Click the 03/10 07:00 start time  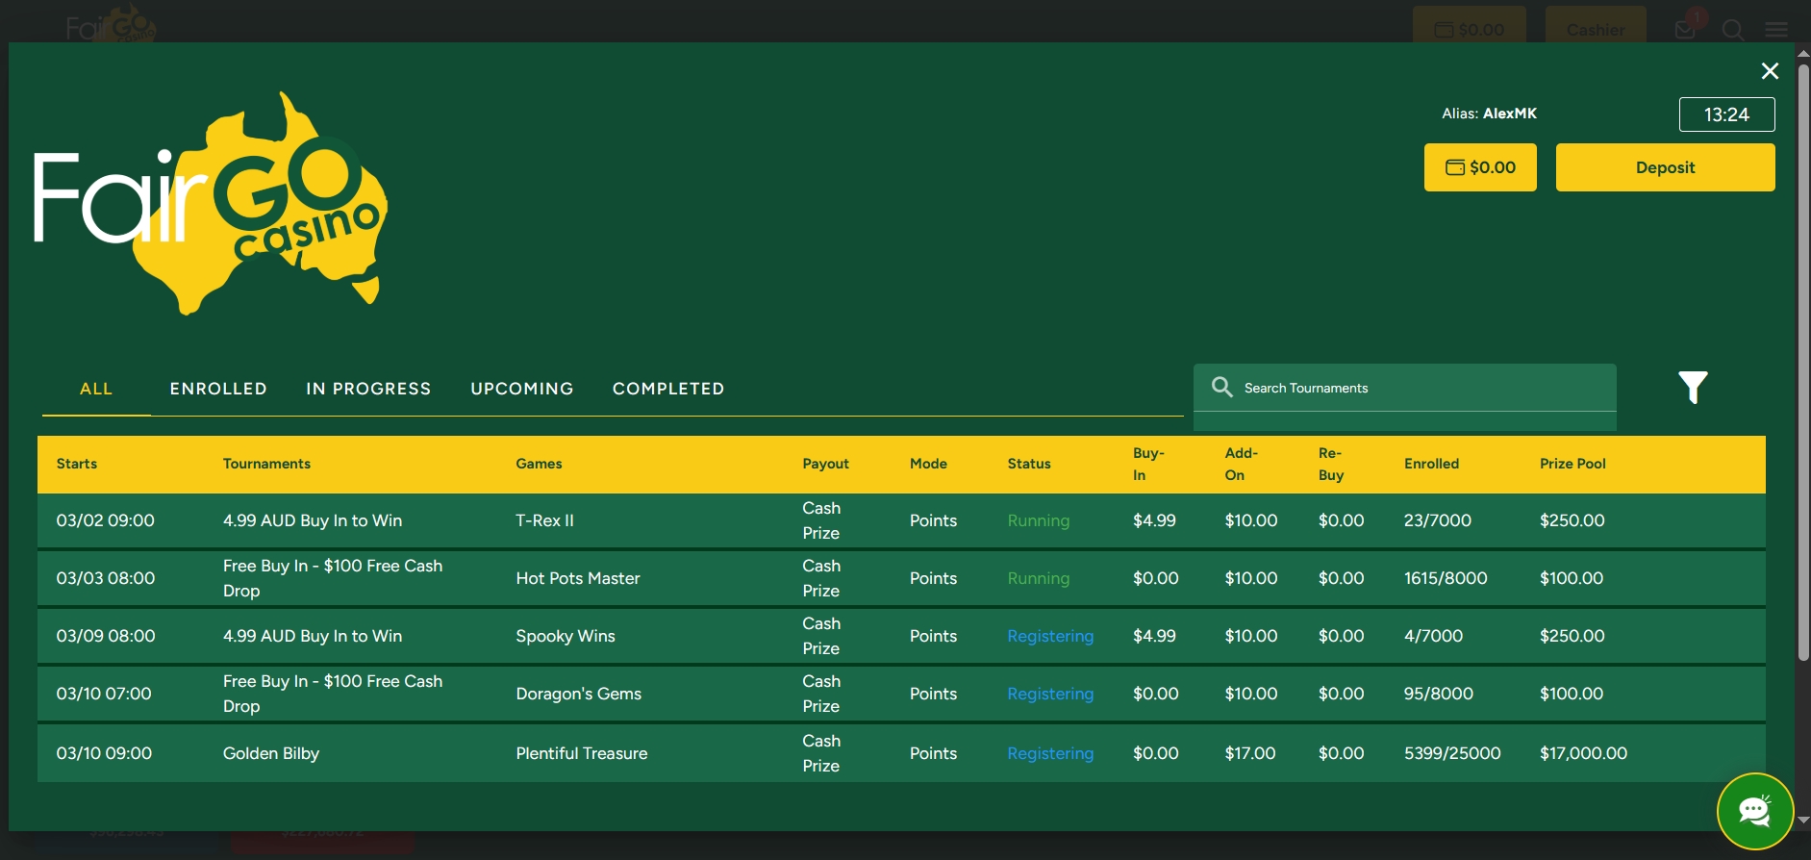coord(104,694)
